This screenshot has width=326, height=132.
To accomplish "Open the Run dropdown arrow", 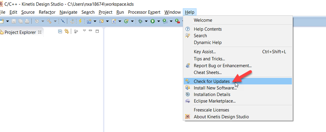I will pyautogui.click(x=158, y=21).
